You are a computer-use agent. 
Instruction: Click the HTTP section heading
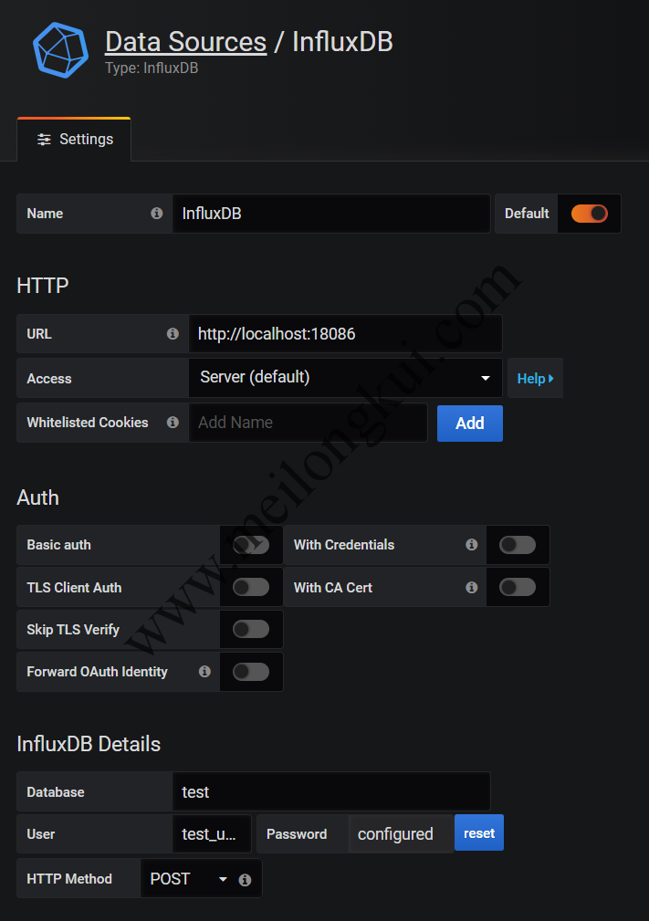point(42,286)
